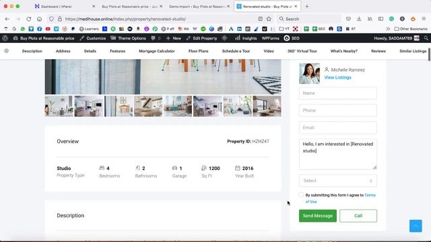Image resolution: width=431 pixels, height=242 pixels.
Task: Click the Phone input field
Action: tap(338, 110)
